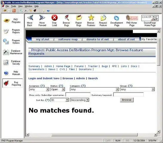
Task: Click the vertical scrollbar down arrow
Action: coord(158,131)
